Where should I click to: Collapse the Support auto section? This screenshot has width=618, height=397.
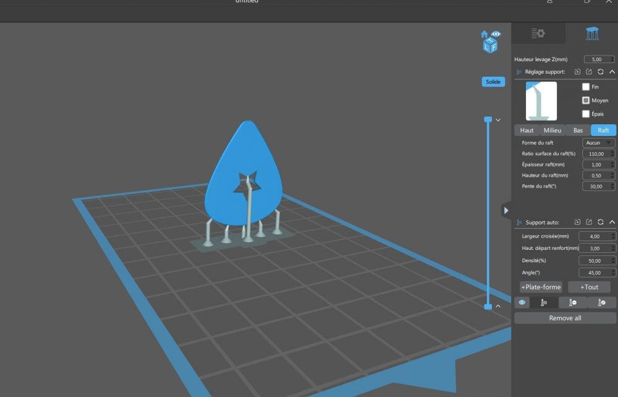pyautogui.click(x=612, y=222)
